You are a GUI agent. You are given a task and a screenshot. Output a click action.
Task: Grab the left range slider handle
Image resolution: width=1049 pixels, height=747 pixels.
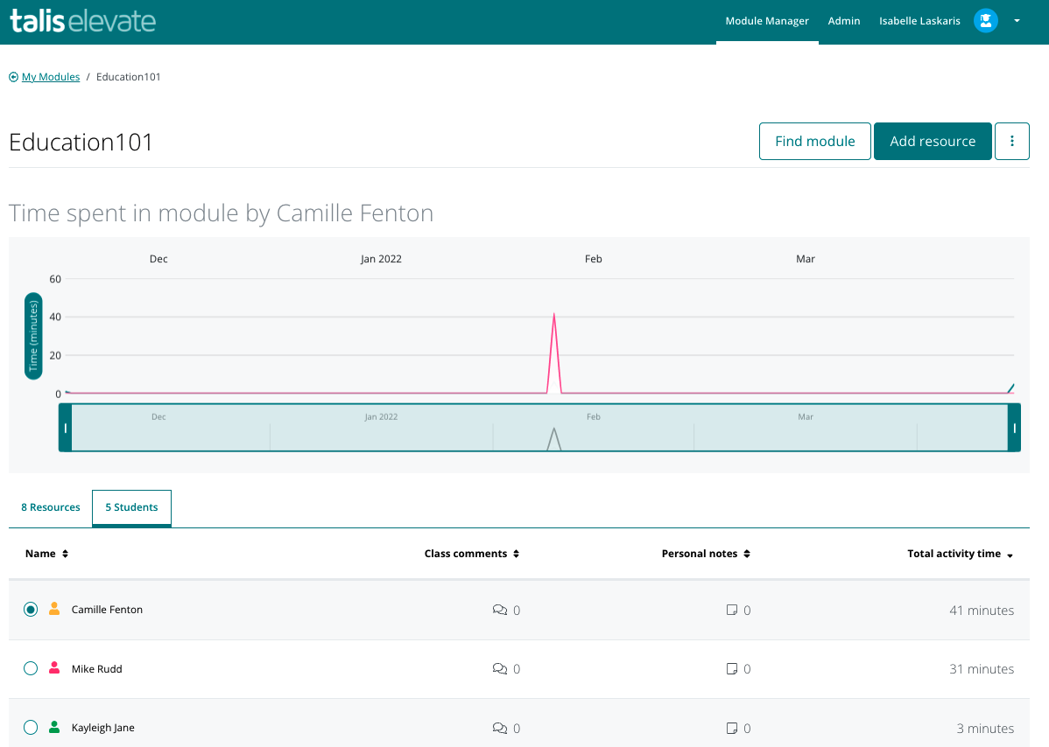66,428
